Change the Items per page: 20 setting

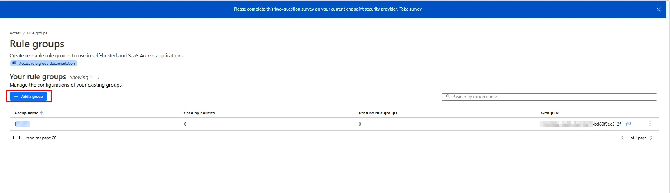point(41,138)
